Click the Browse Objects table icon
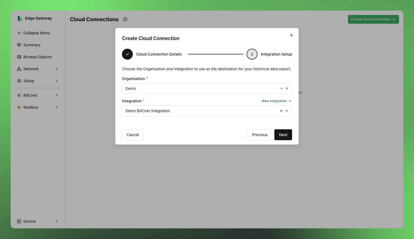 click(19, 57)
